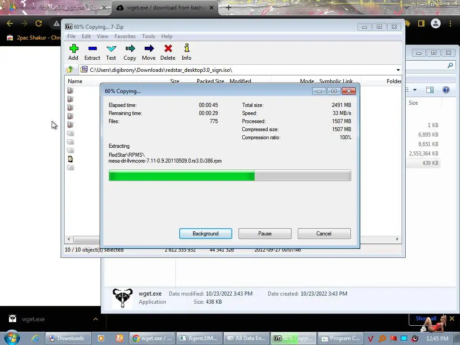Click Explorer help question mark icon
The image size is (460, 345).
(446, 90)
